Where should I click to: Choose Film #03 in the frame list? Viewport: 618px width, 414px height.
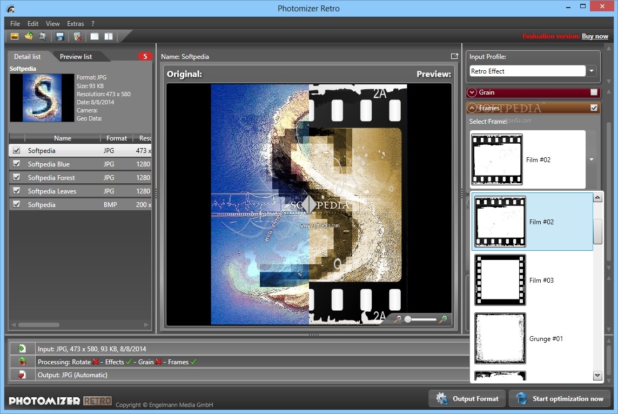point(533,280)
